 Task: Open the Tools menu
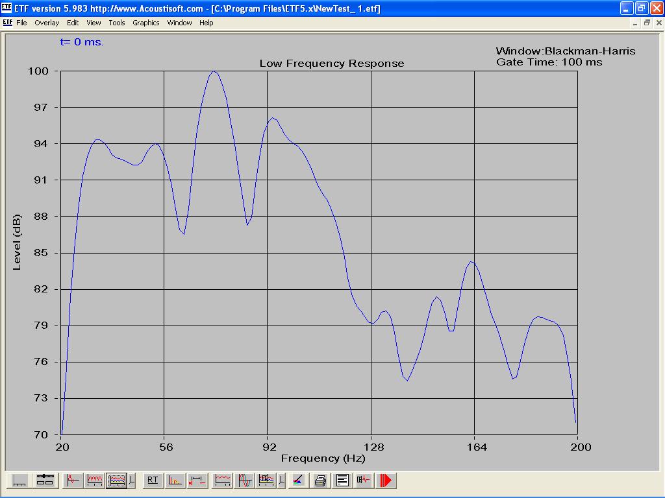117,23
